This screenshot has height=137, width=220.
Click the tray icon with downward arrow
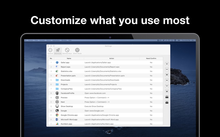point(167,102)
